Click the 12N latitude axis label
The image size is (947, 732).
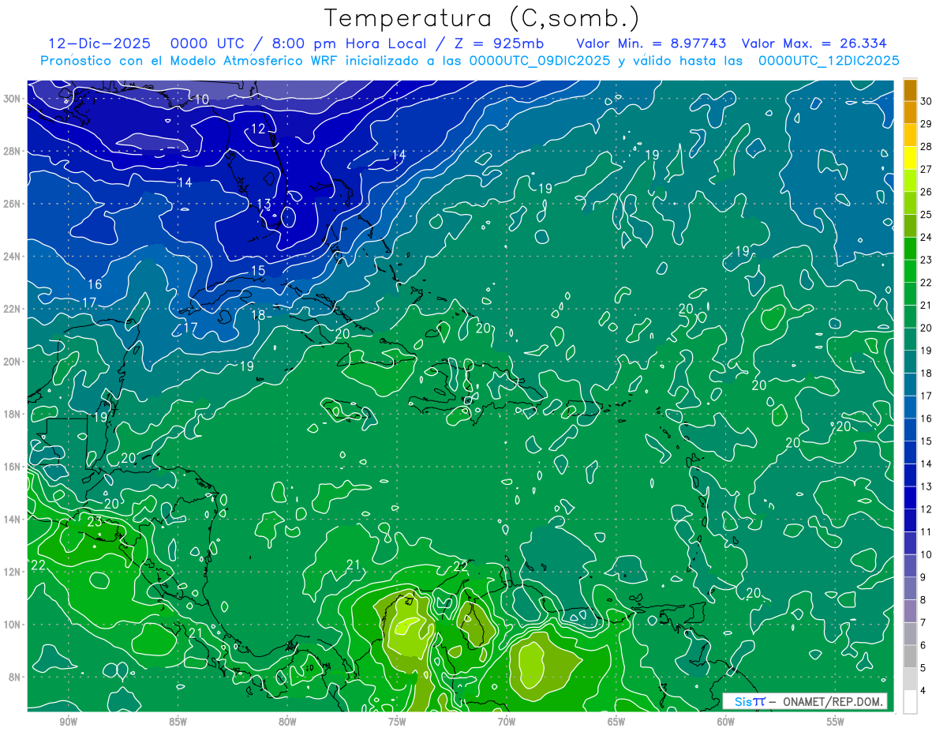[12, 572]
